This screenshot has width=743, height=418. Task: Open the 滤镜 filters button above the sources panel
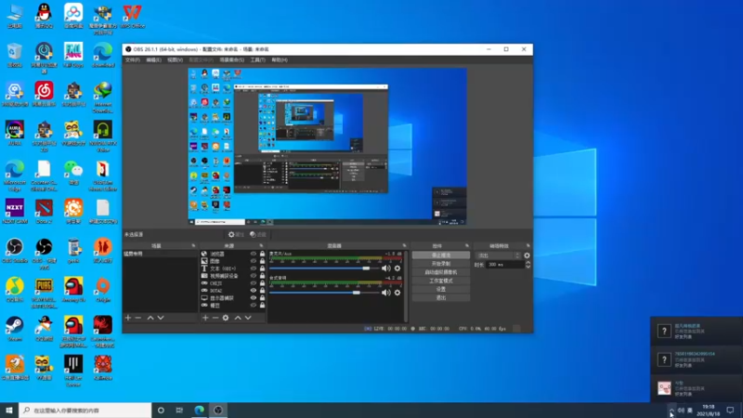[258, 235]
